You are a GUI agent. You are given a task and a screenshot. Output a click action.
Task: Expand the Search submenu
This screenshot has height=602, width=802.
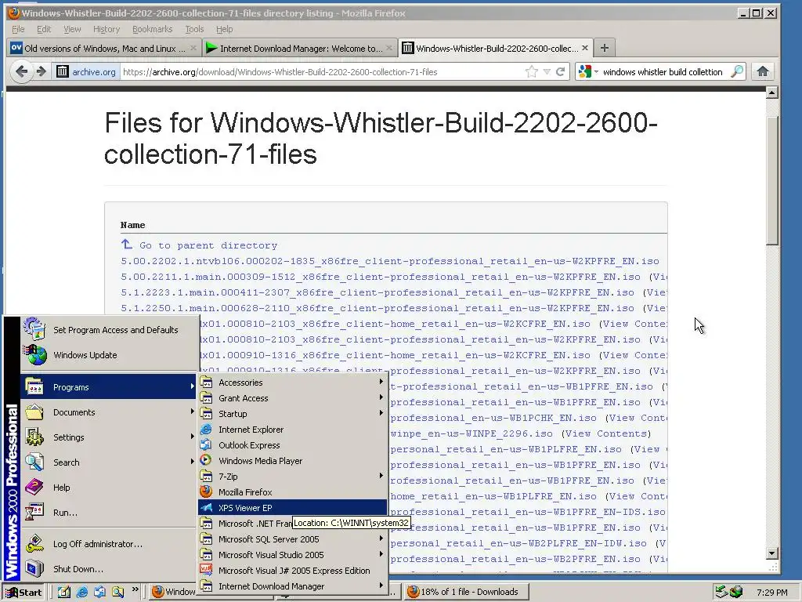pyautogui.click(x=110, y=462)
